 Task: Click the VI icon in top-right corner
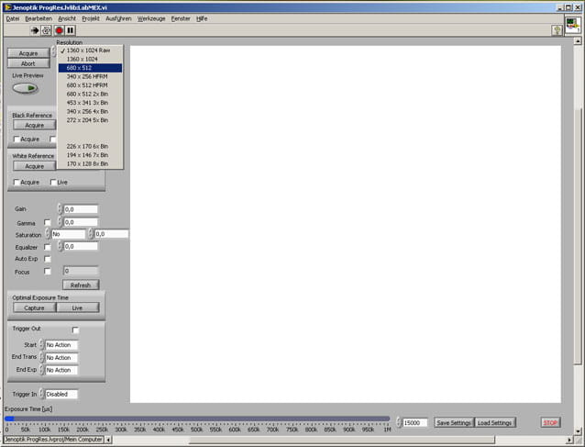click(x=571, y=24)
